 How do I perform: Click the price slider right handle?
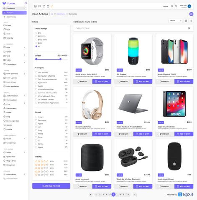[60, 59]
